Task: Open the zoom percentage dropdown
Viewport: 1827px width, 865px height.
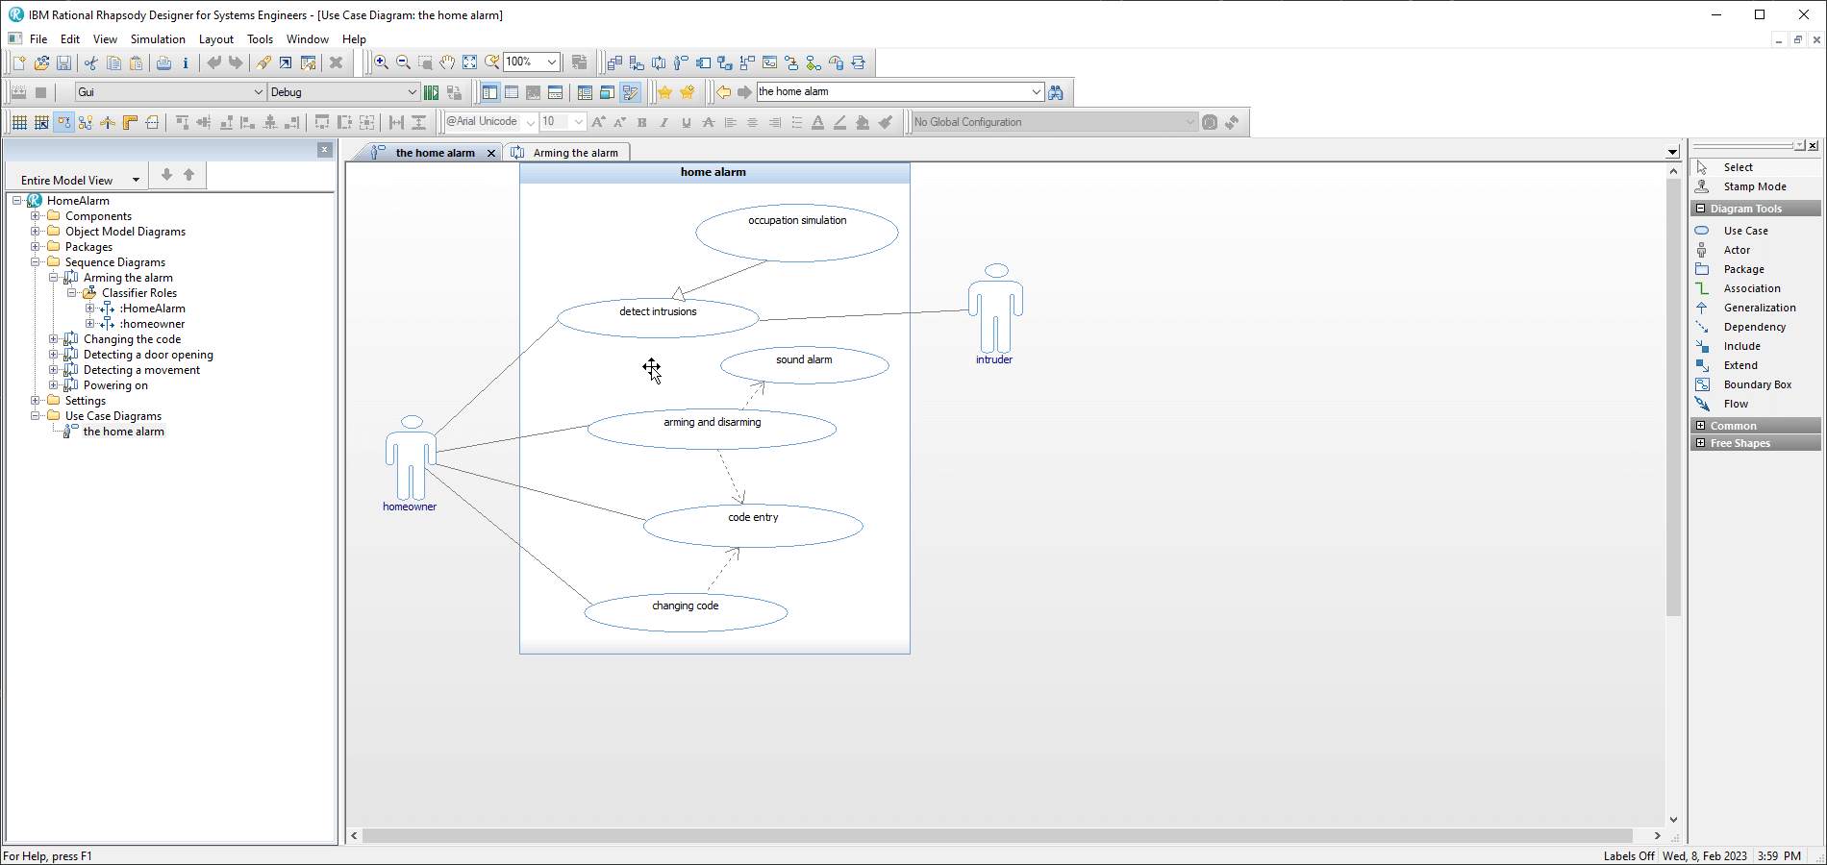Action: click(551, 62)
